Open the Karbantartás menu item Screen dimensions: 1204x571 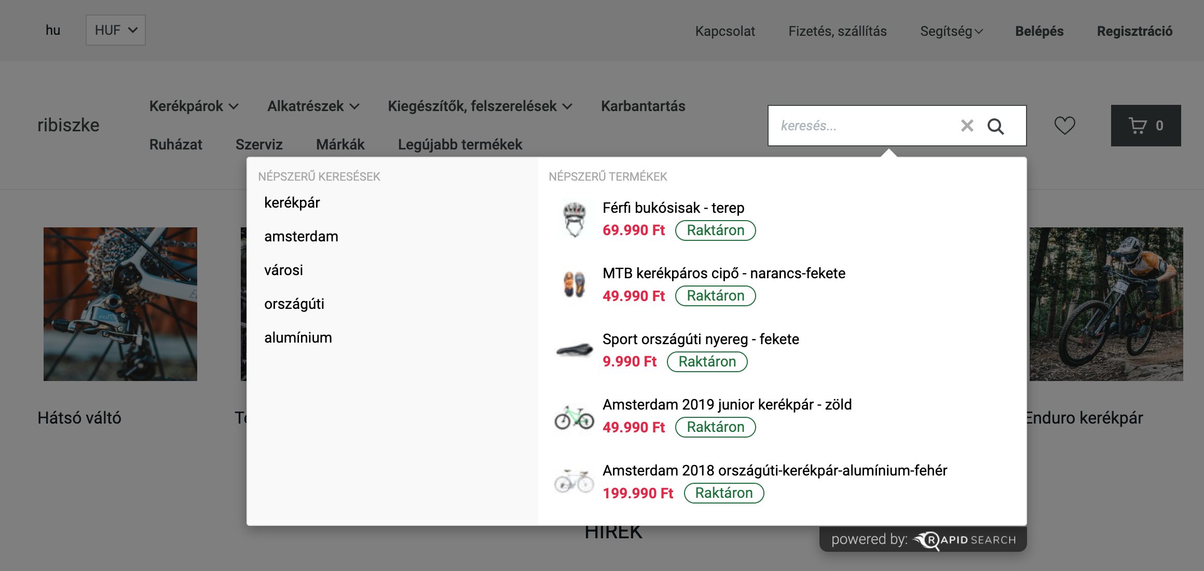pyautogui.click(x=643, y=106)
